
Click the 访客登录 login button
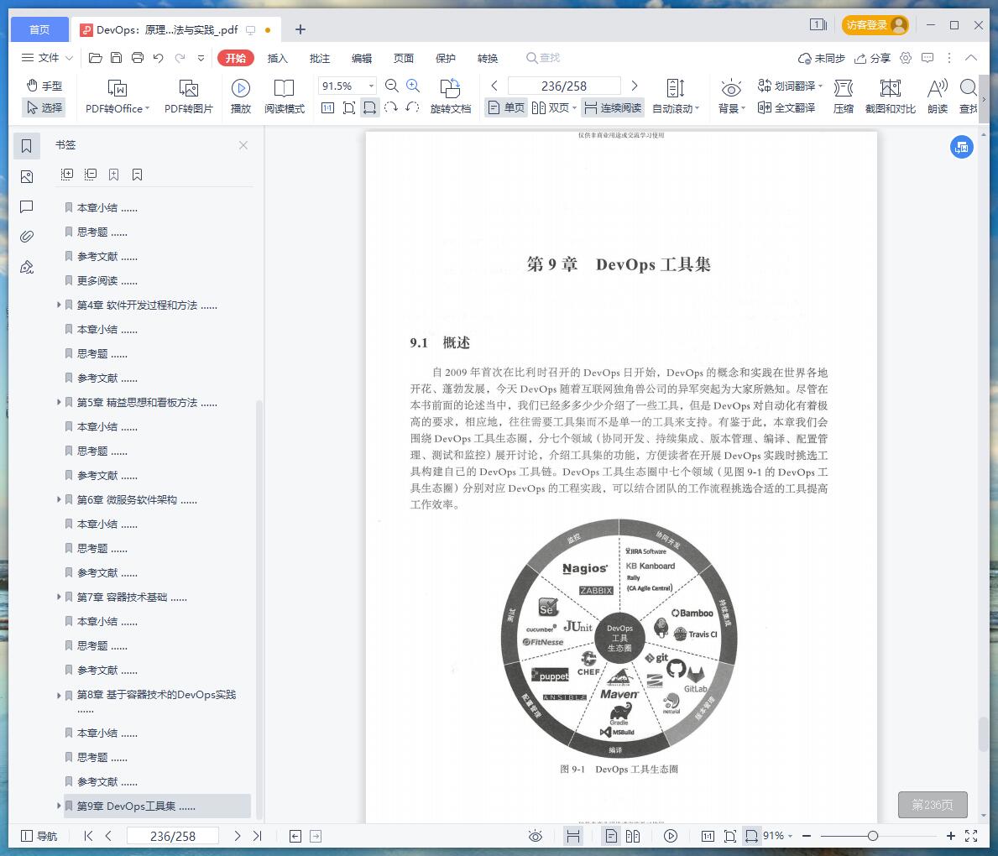(x=875, y=25)
